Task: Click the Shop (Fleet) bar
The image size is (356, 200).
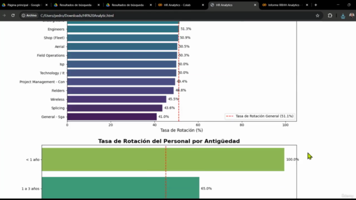Action: 122,38
